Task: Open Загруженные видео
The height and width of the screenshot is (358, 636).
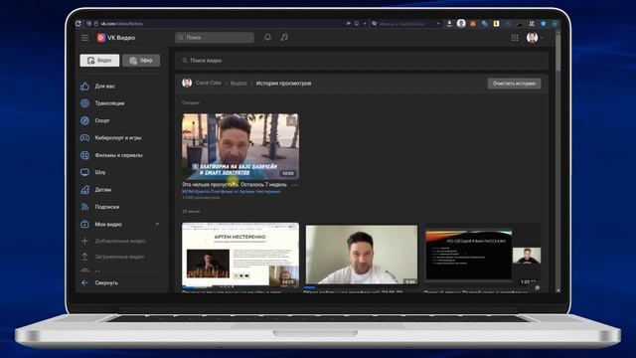Action: click(119, 257)
